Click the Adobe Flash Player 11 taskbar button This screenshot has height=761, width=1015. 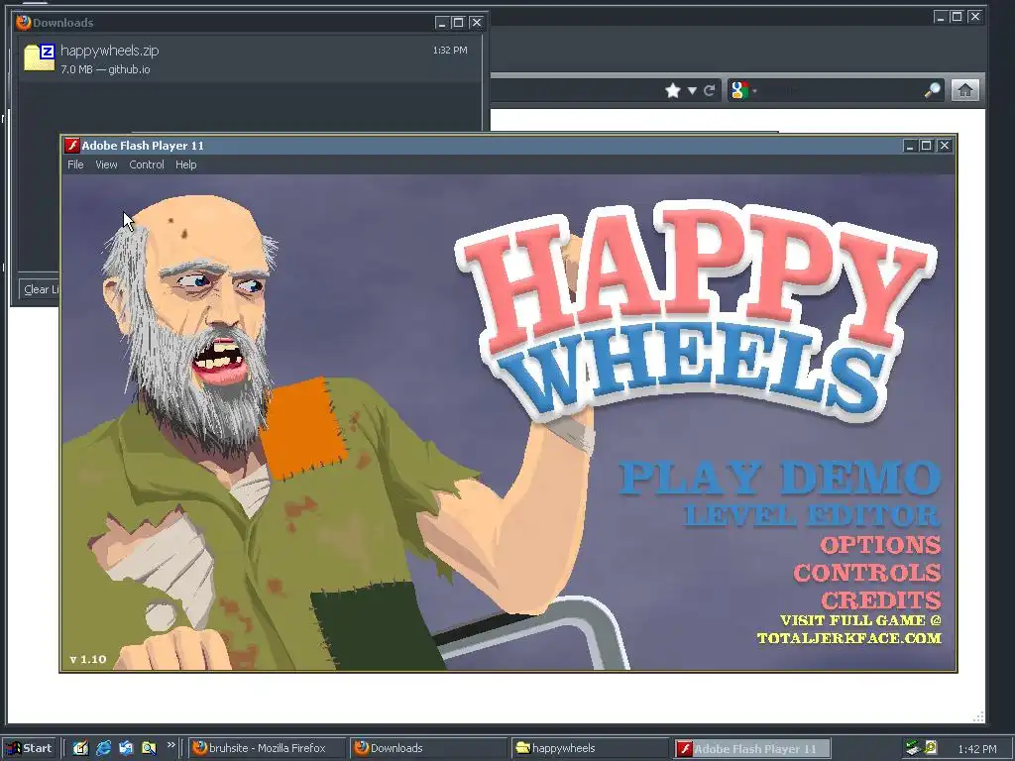tap(751, 748)
